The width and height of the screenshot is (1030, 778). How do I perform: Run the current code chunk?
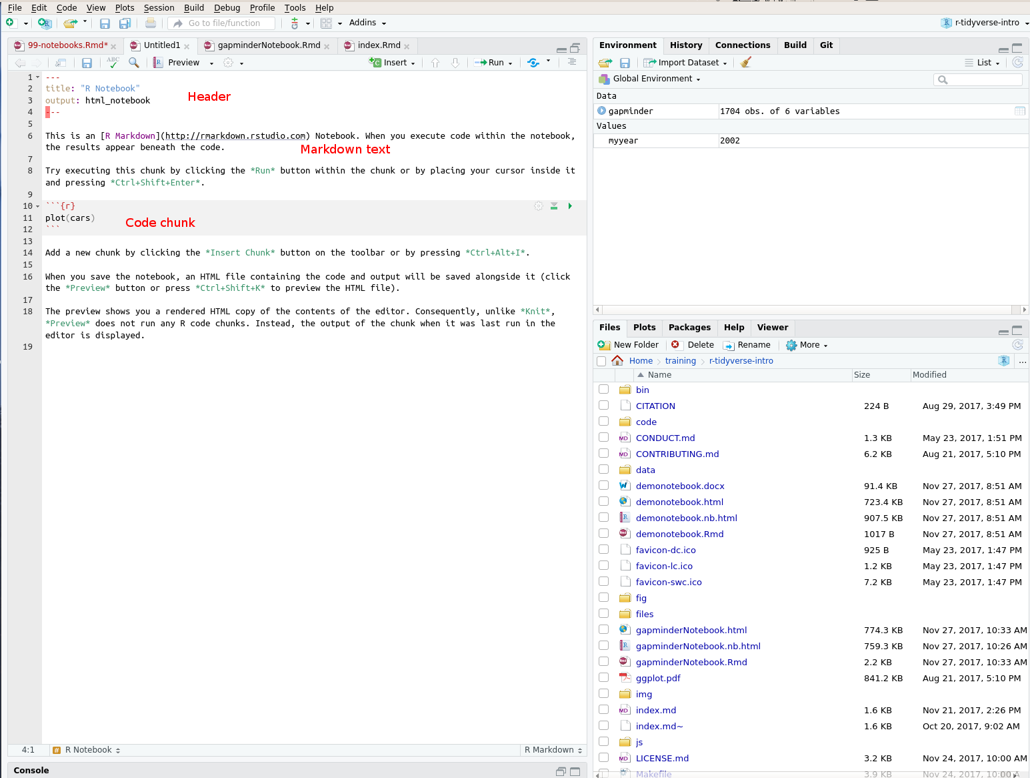point(570,206)
